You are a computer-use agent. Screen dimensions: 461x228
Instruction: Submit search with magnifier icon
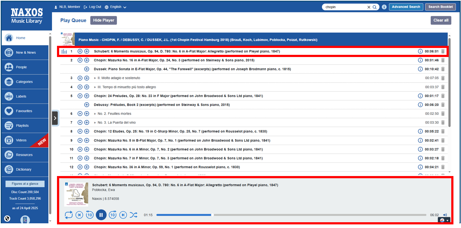pos(375,7)
